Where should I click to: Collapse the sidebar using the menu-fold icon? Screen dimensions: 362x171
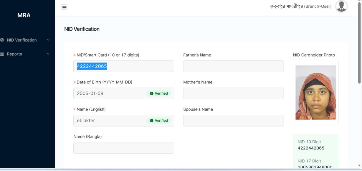pyautogui.click(x=64, y=7)
